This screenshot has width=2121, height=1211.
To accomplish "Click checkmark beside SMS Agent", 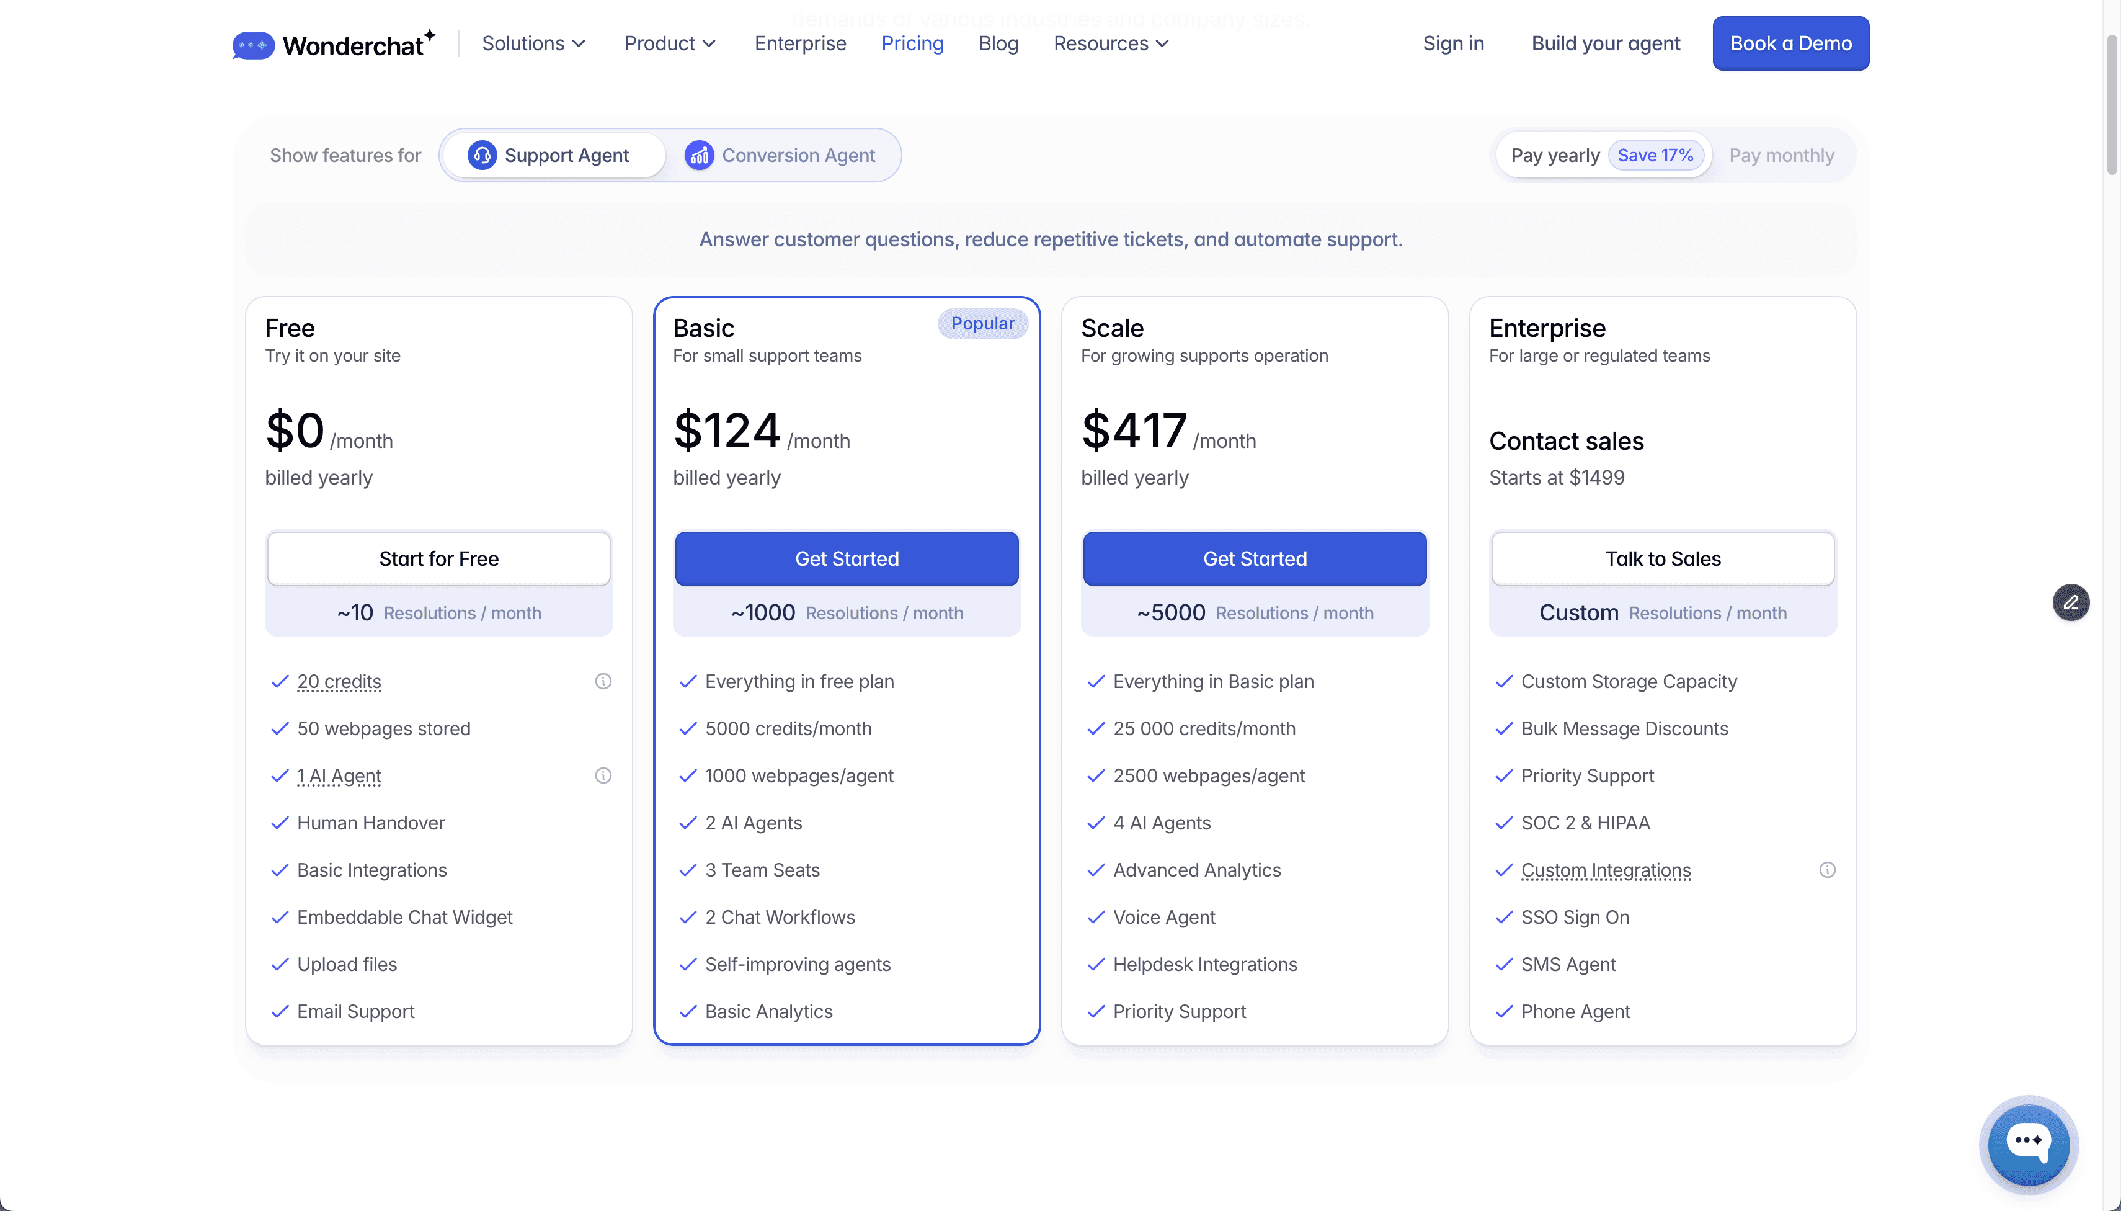I will point(1504,964).
